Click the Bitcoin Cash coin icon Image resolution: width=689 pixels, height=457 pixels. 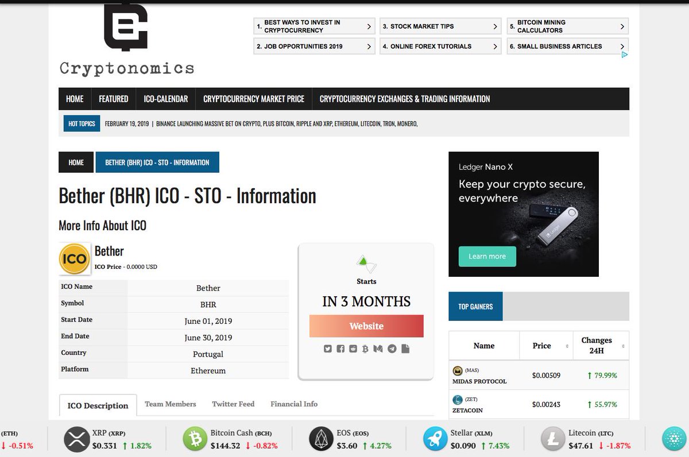(195, 440)
